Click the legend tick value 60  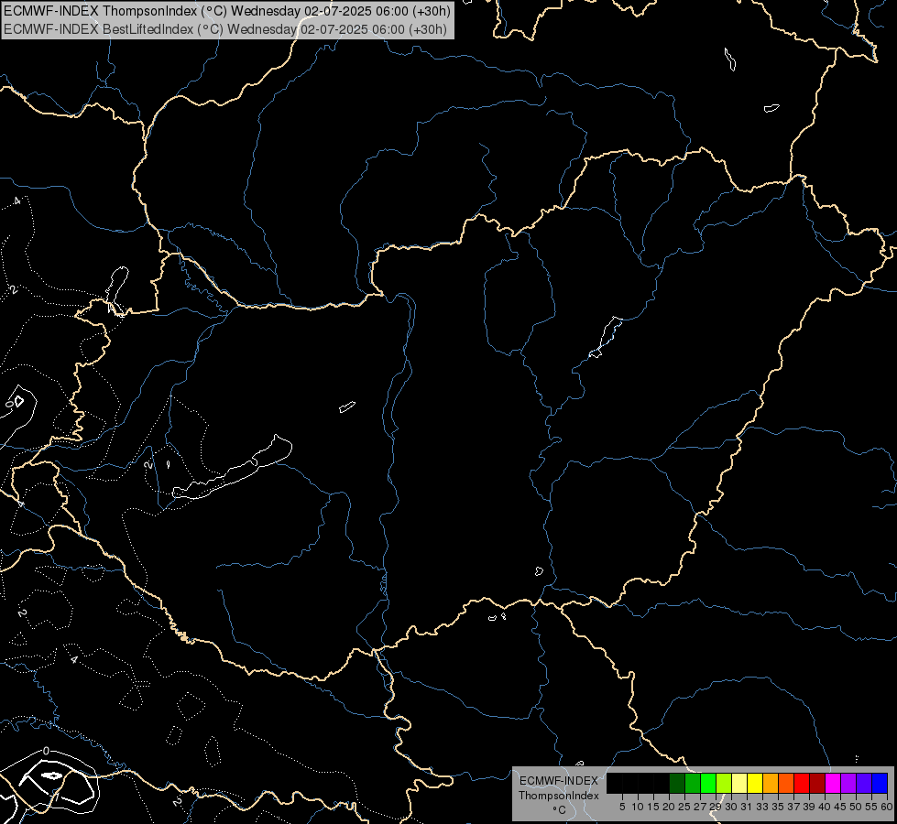[x=887, y=807]
